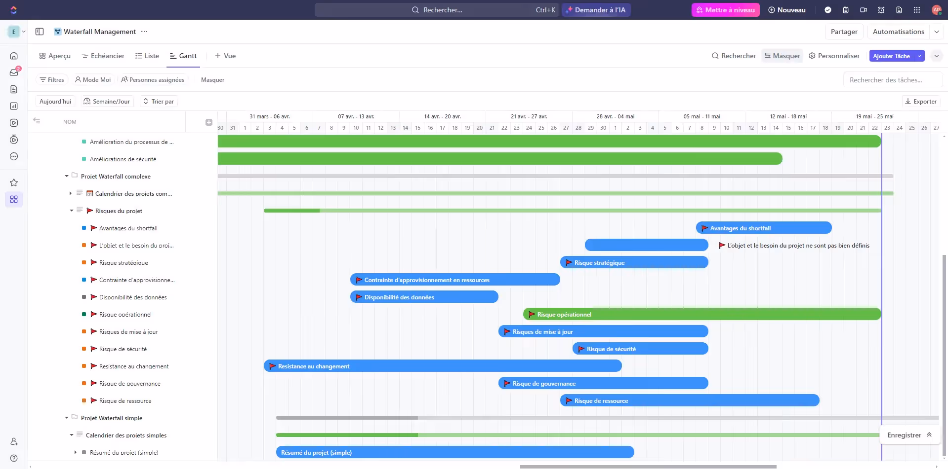The height and width of the screenshot is (469, 948).
Task: Open the Ajouter Tâche dropdown arrow
Action: tap(919, 56)
